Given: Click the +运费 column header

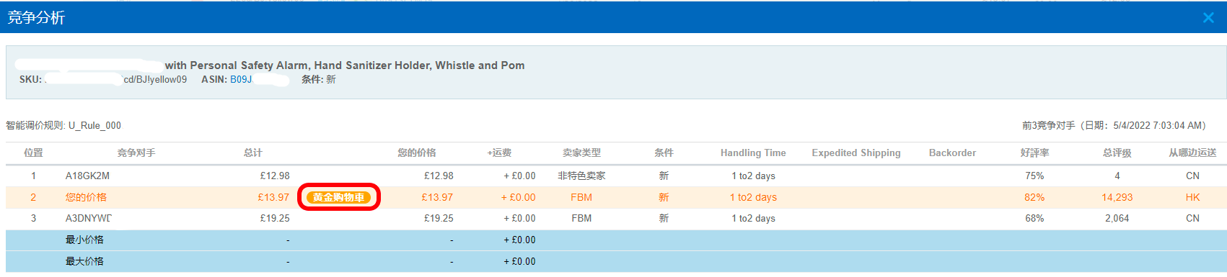Looking at the screenshot, I should [499, 153].
